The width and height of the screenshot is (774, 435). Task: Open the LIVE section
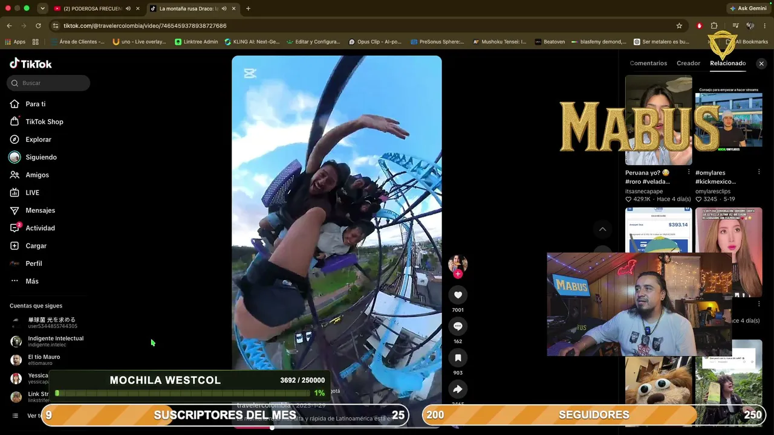click(x=32, y=193)
